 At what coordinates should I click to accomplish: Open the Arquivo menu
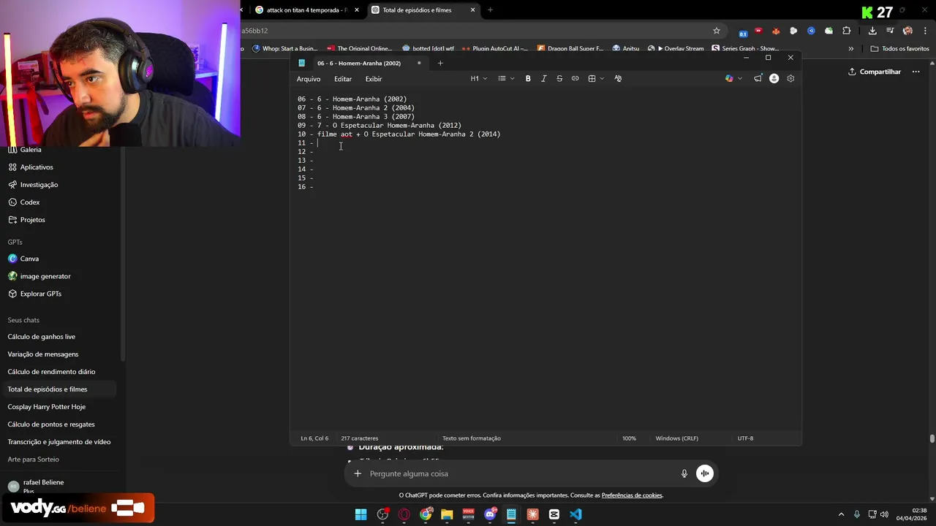[x=309, y=79]
